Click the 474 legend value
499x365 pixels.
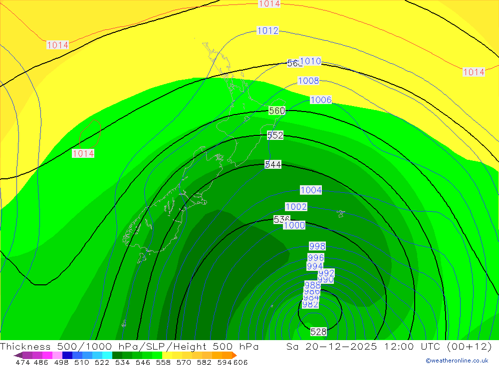(x=22, y=363)
